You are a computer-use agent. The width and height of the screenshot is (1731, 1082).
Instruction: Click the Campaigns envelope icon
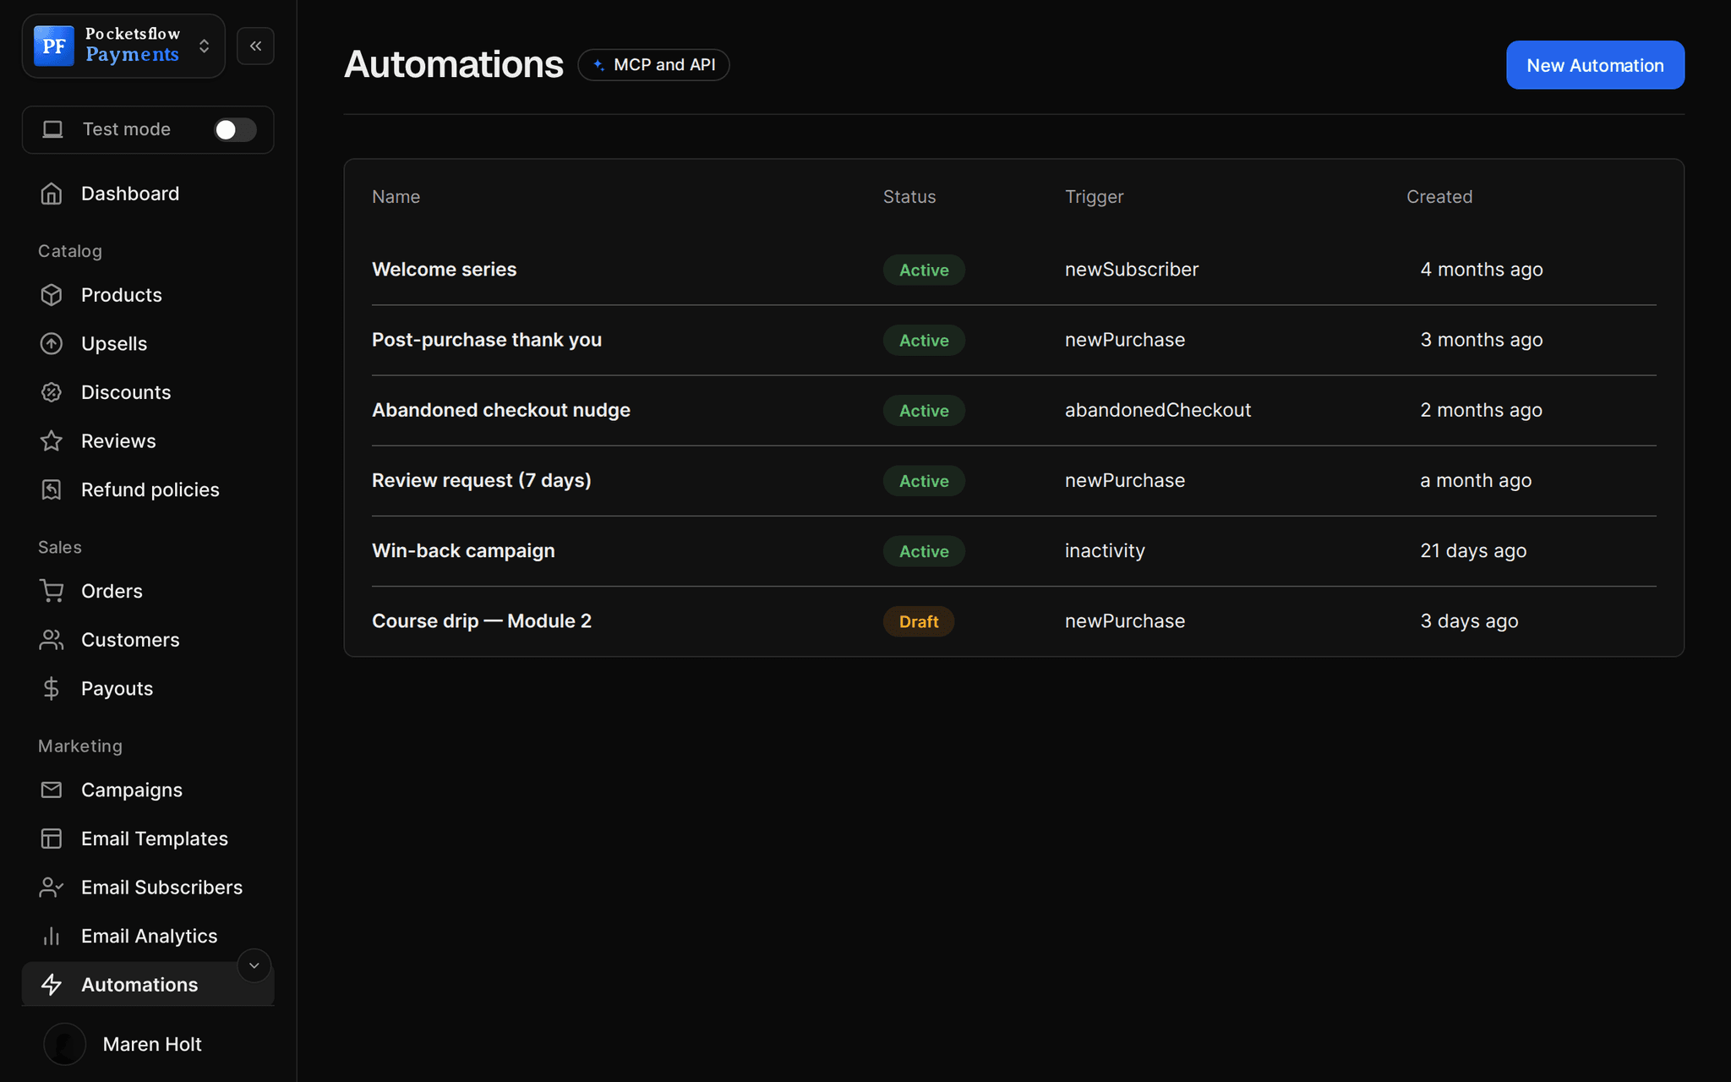pyautogui.click(x=52, y=790)
